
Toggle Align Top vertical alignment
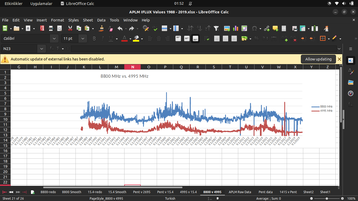click(x=178, y=39)
